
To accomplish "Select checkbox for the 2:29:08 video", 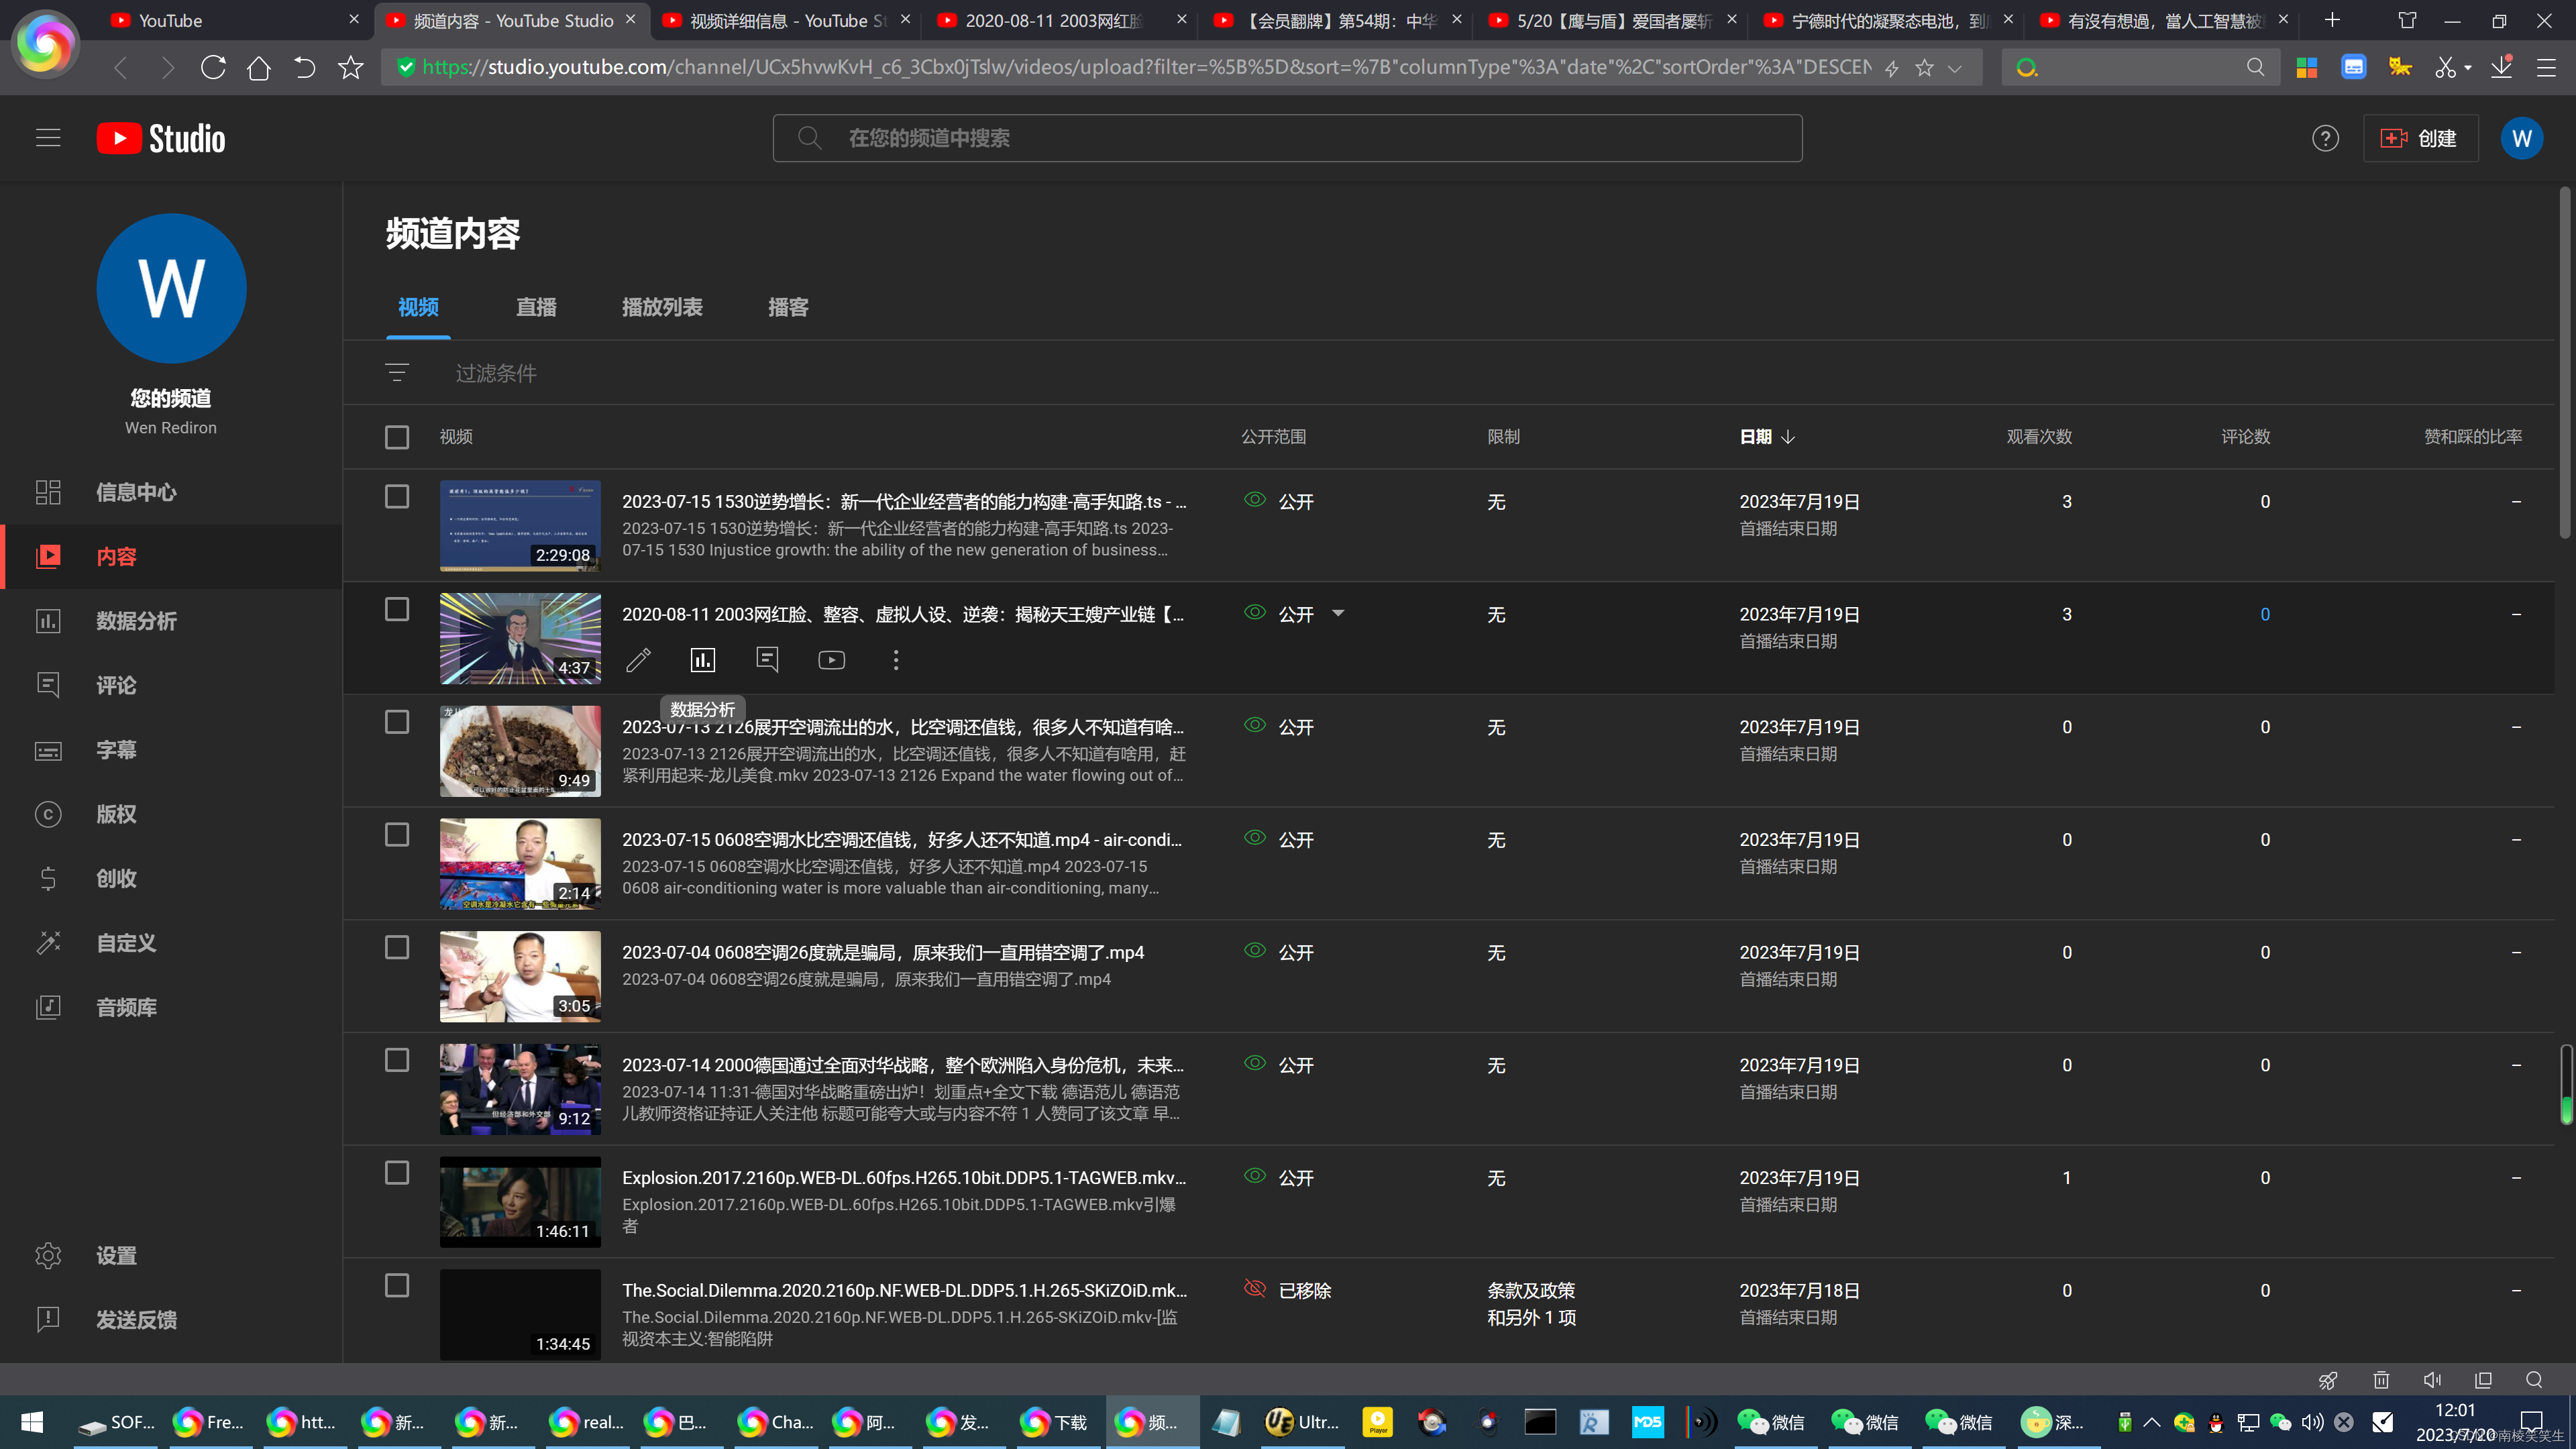I will 397,497.
